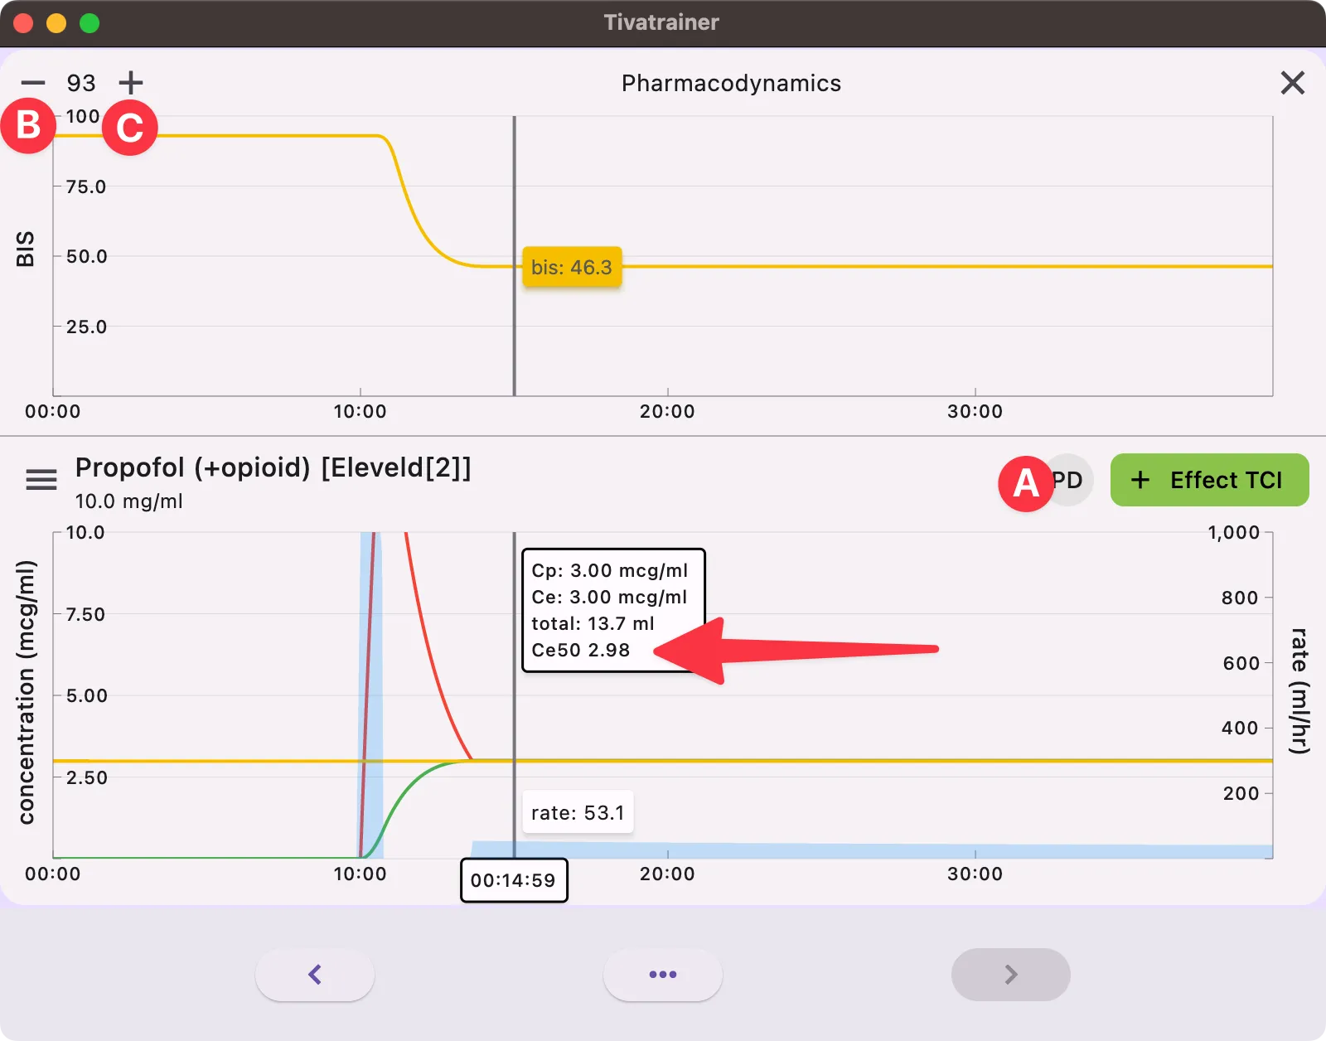Open the three-dots more options button
The image size is (1326, 1041).
(663, 975)
